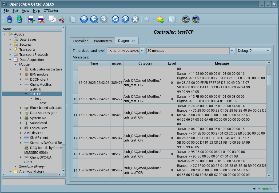The image size is (279, 193).
Task: Click the Load from database icon
Action: (x=10, y=19)
